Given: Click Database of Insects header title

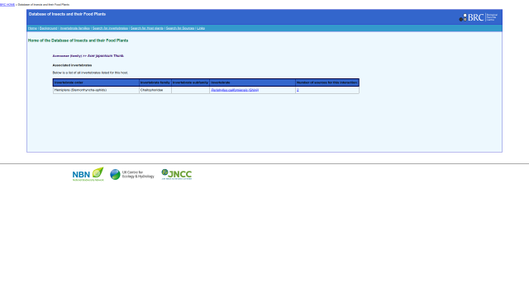Looking at the screenshot, I should point(67,14).
